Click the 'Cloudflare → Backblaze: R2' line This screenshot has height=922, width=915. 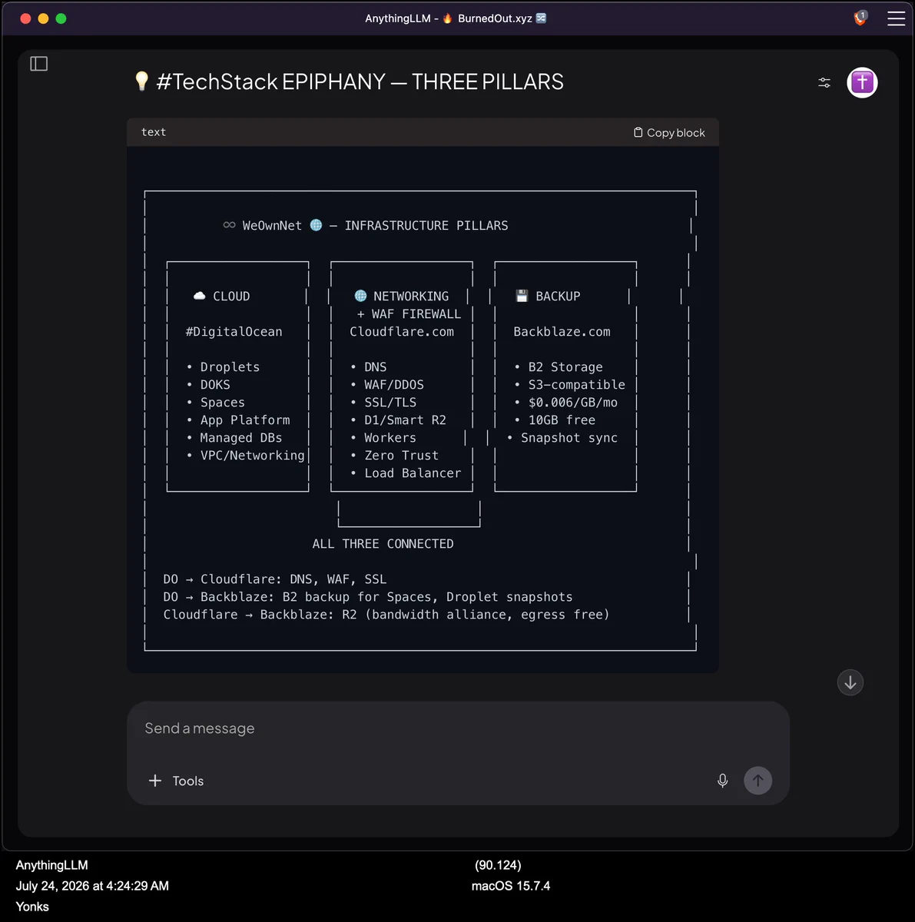[386, 615]
